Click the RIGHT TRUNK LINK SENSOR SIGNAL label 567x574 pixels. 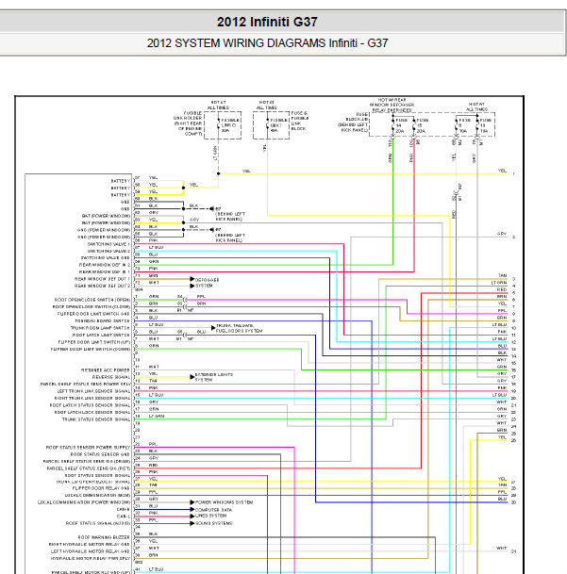[92, 399]
